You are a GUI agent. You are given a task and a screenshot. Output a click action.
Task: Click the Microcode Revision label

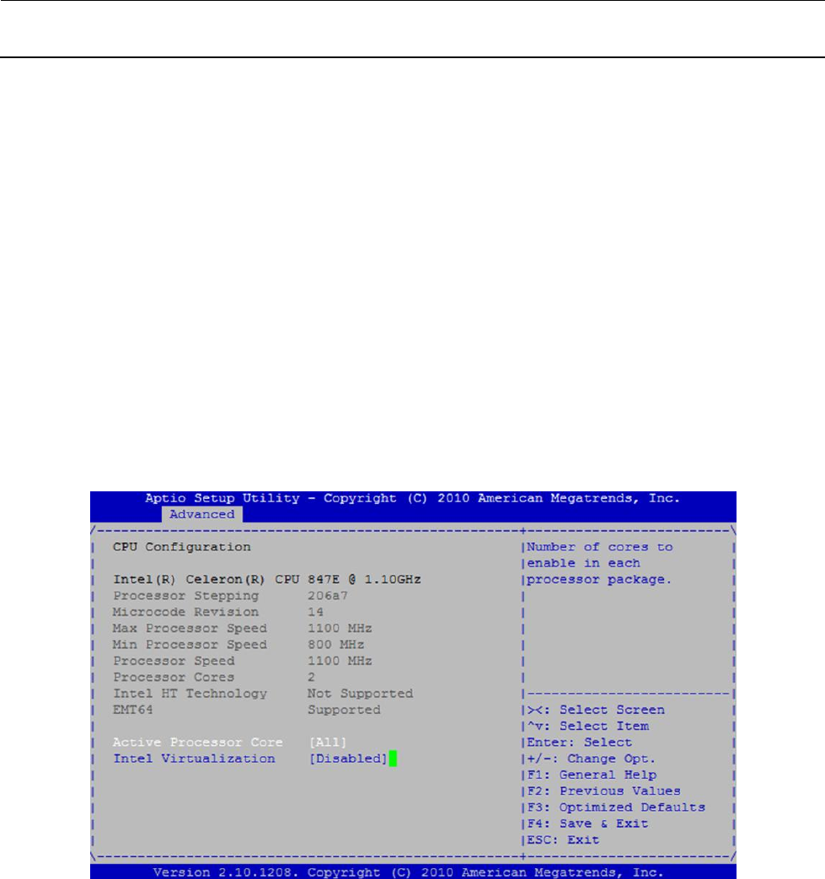pos(185,612)
